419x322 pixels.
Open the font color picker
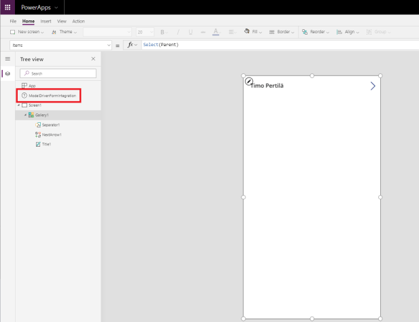pyautogui.click(x=216, y=32)
